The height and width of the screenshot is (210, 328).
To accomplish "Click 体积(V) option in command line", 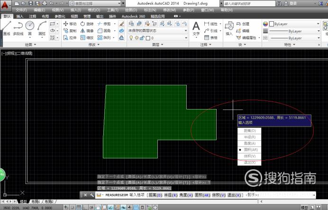I will pyautogui.click(x=219, y=195).
